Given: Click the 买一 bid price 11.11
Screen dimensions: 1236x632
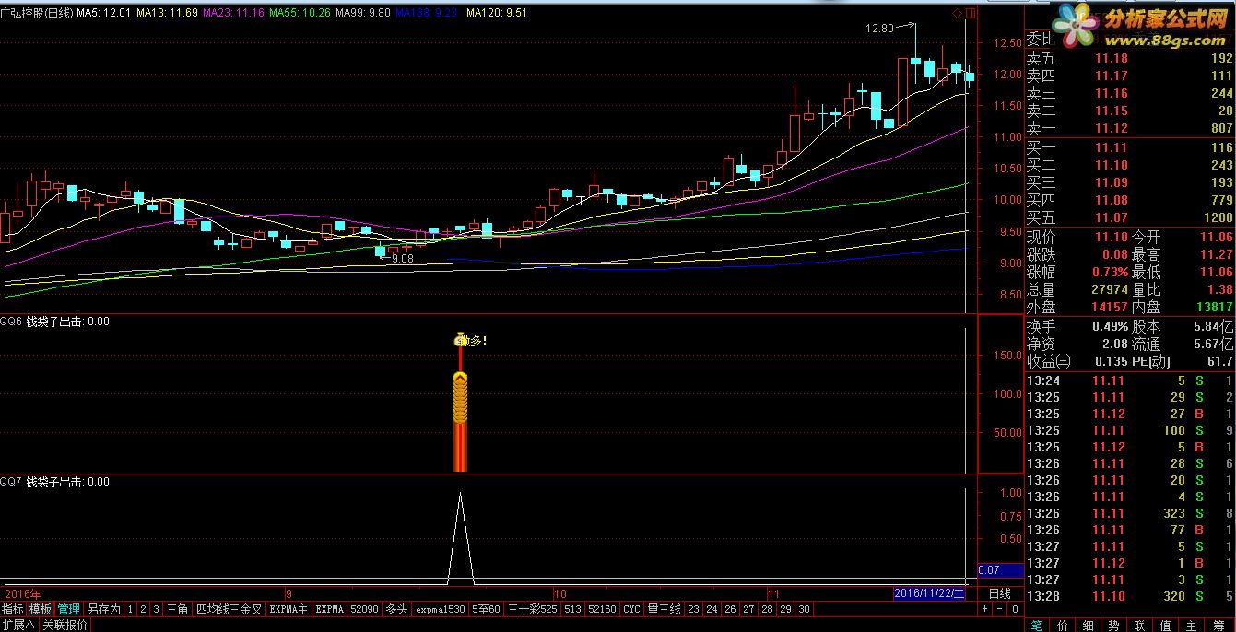Looking at the screenshot, I should 1111,148.
